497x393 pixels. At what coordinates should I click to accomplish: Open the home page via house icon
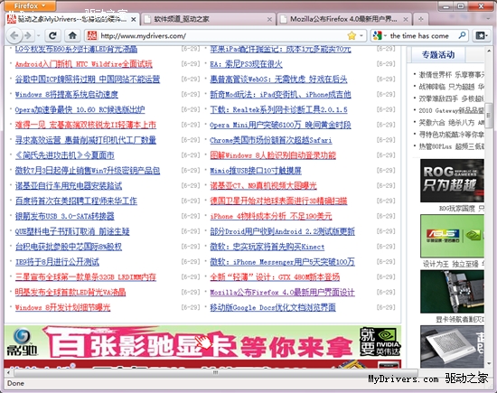coord(72,35)
